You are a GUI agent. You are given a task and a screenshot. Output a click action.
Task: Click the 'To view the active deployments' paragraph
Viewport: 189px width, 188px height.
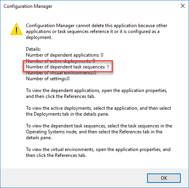98,111
